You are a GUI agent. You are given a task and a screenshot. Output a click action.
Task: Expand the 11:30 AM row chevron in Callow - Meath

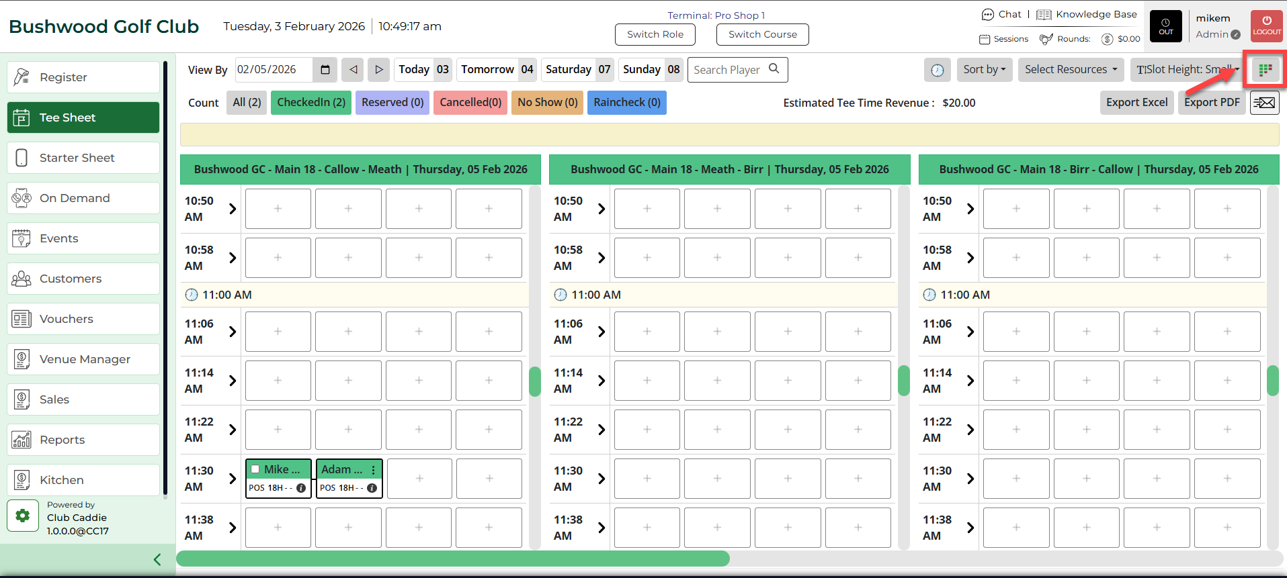coord(233,479)
